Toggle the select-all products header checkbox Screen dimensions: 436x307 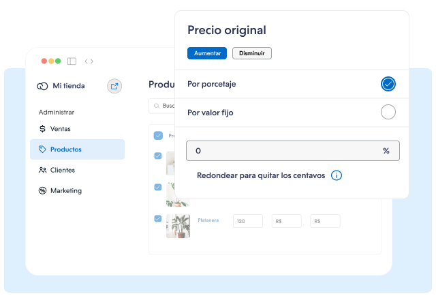(158, 135)
